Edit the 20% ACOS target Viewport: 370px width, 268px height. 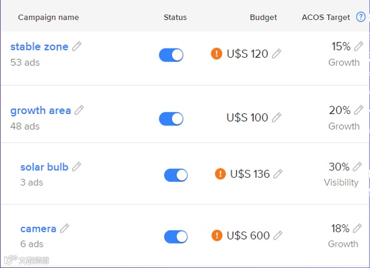pyautogui.click(x=359, y=110)
